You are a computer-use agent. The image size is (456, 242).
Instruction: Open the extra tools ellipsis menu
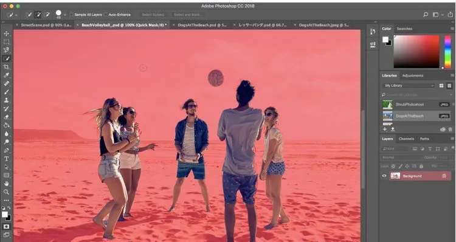[7, 201]
